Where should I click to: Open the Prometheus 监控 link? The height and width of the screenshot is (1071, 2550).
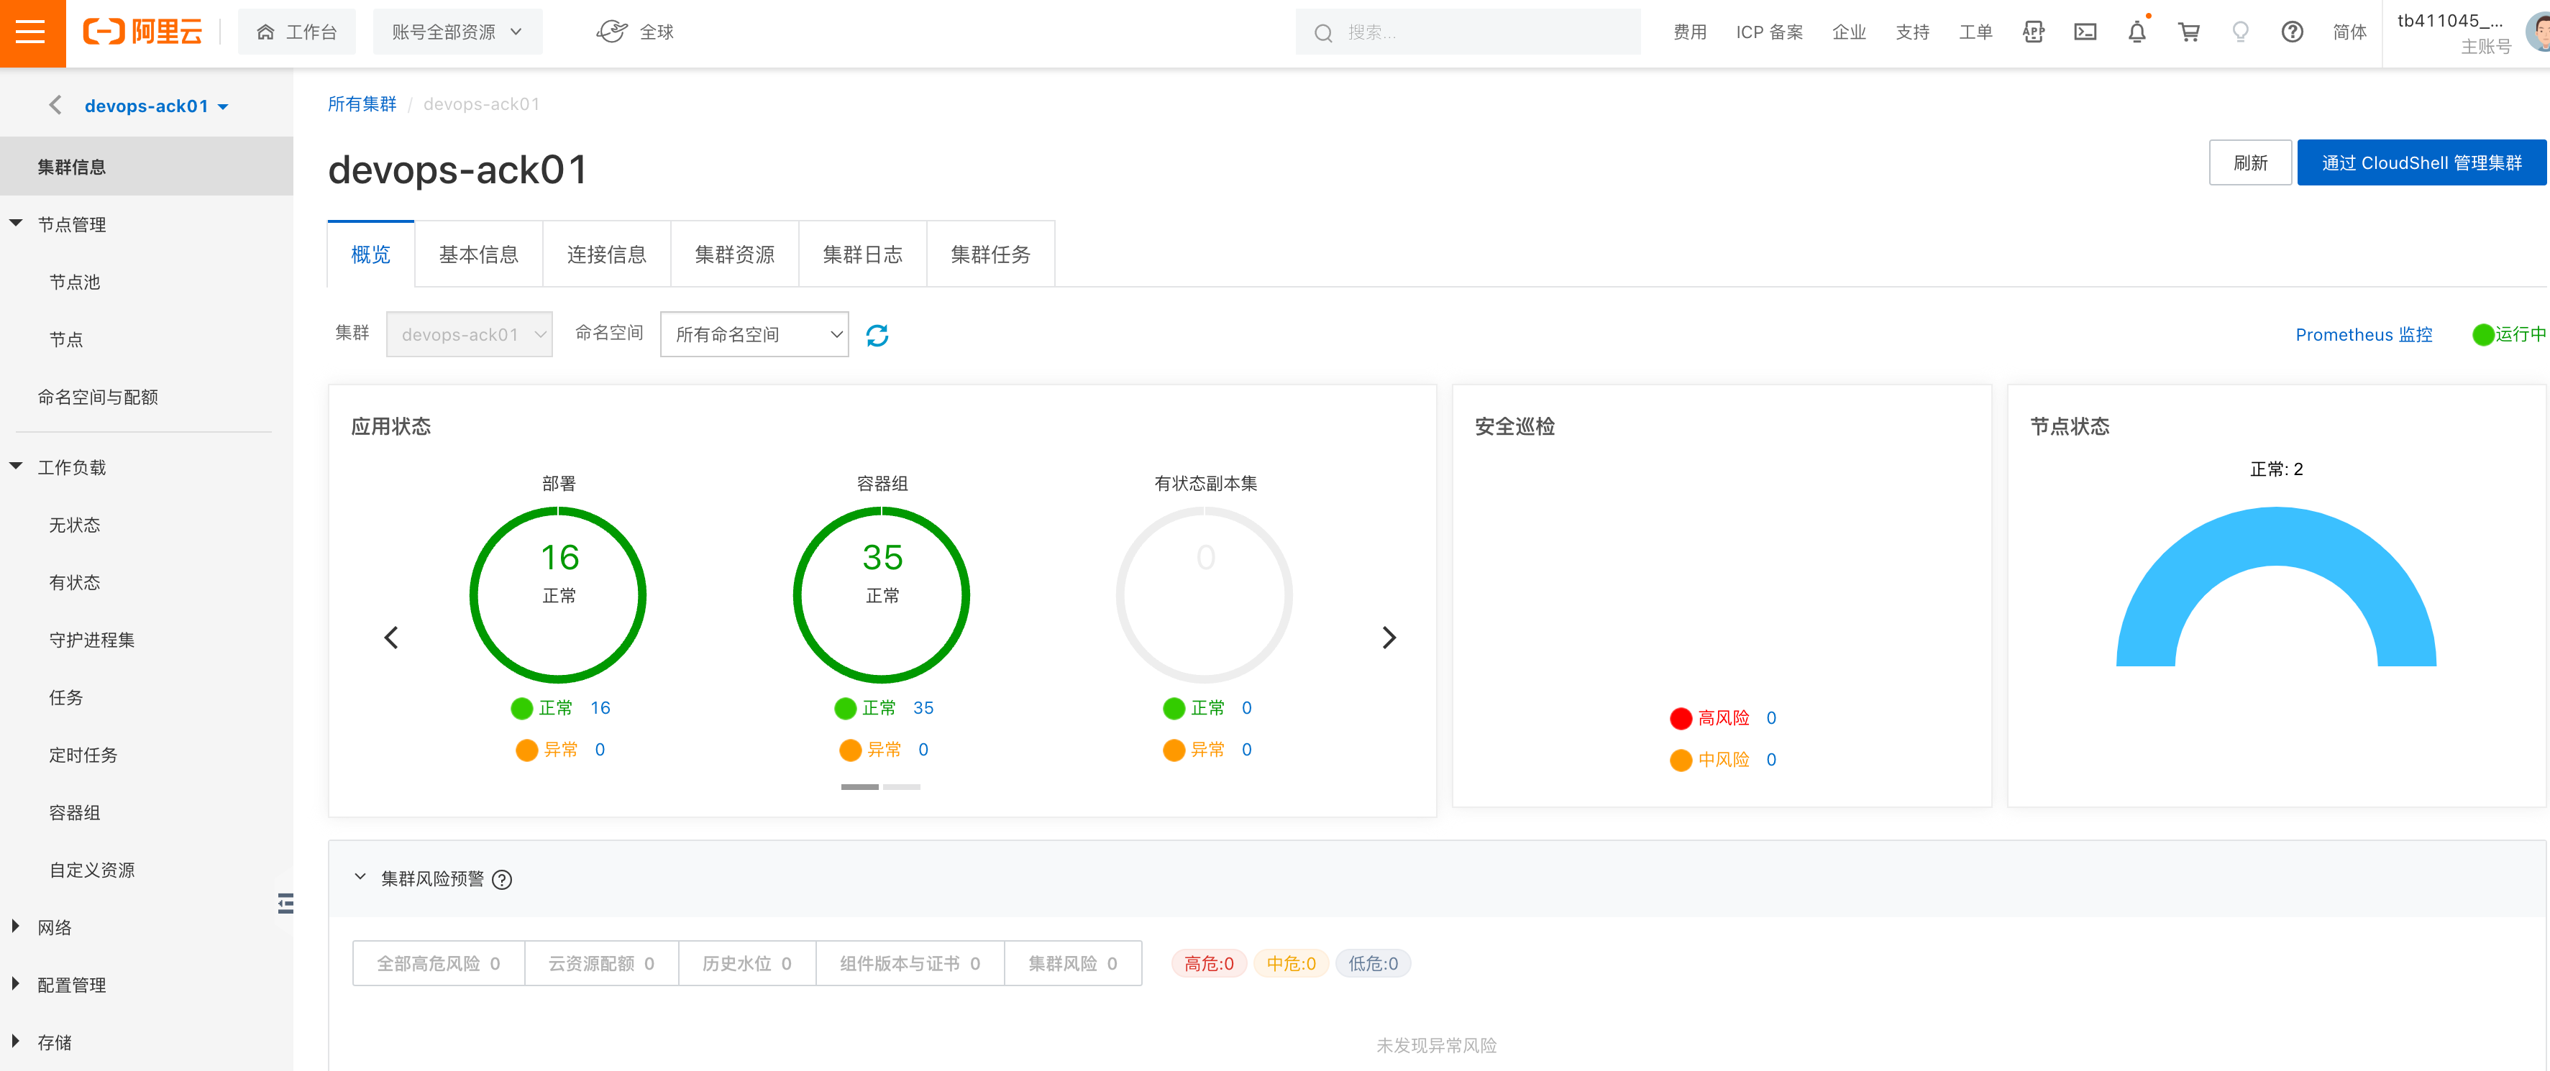click(2363, 334)
